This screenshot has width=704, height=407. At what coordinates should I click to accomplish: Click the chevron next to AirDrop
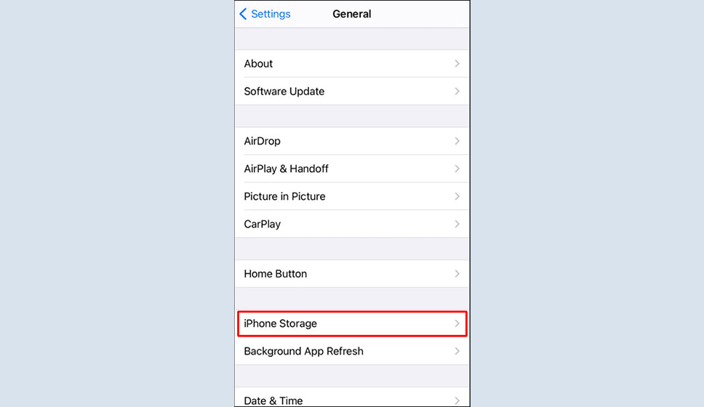pyautogui.click(x=457, y=141)
